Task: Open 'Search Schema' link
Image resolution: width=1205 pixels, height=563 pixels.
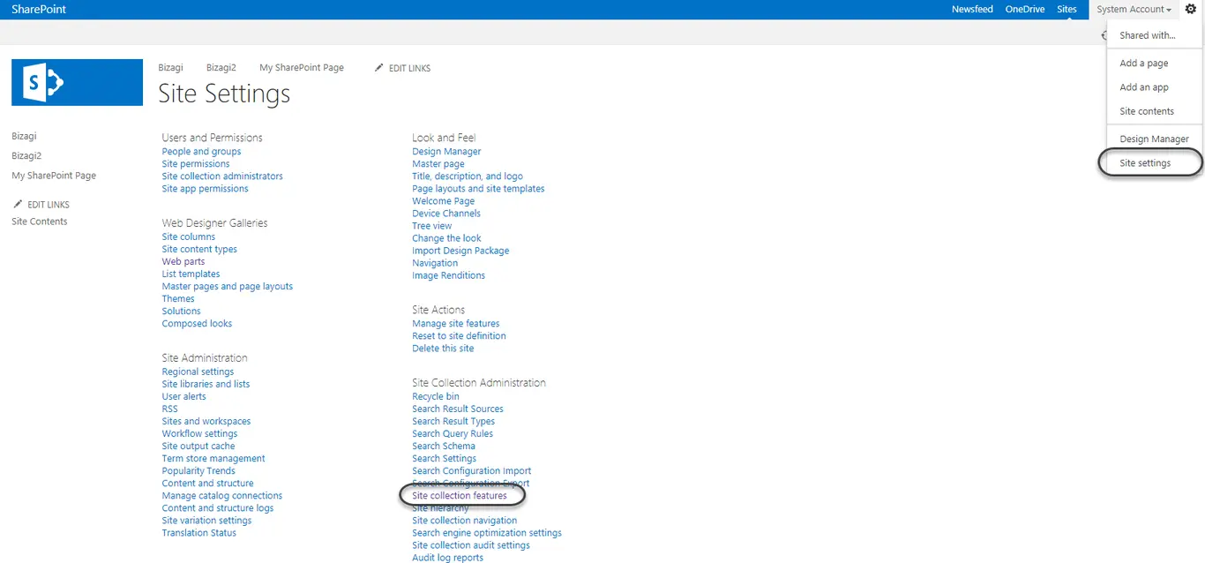Action: point(444,447)
